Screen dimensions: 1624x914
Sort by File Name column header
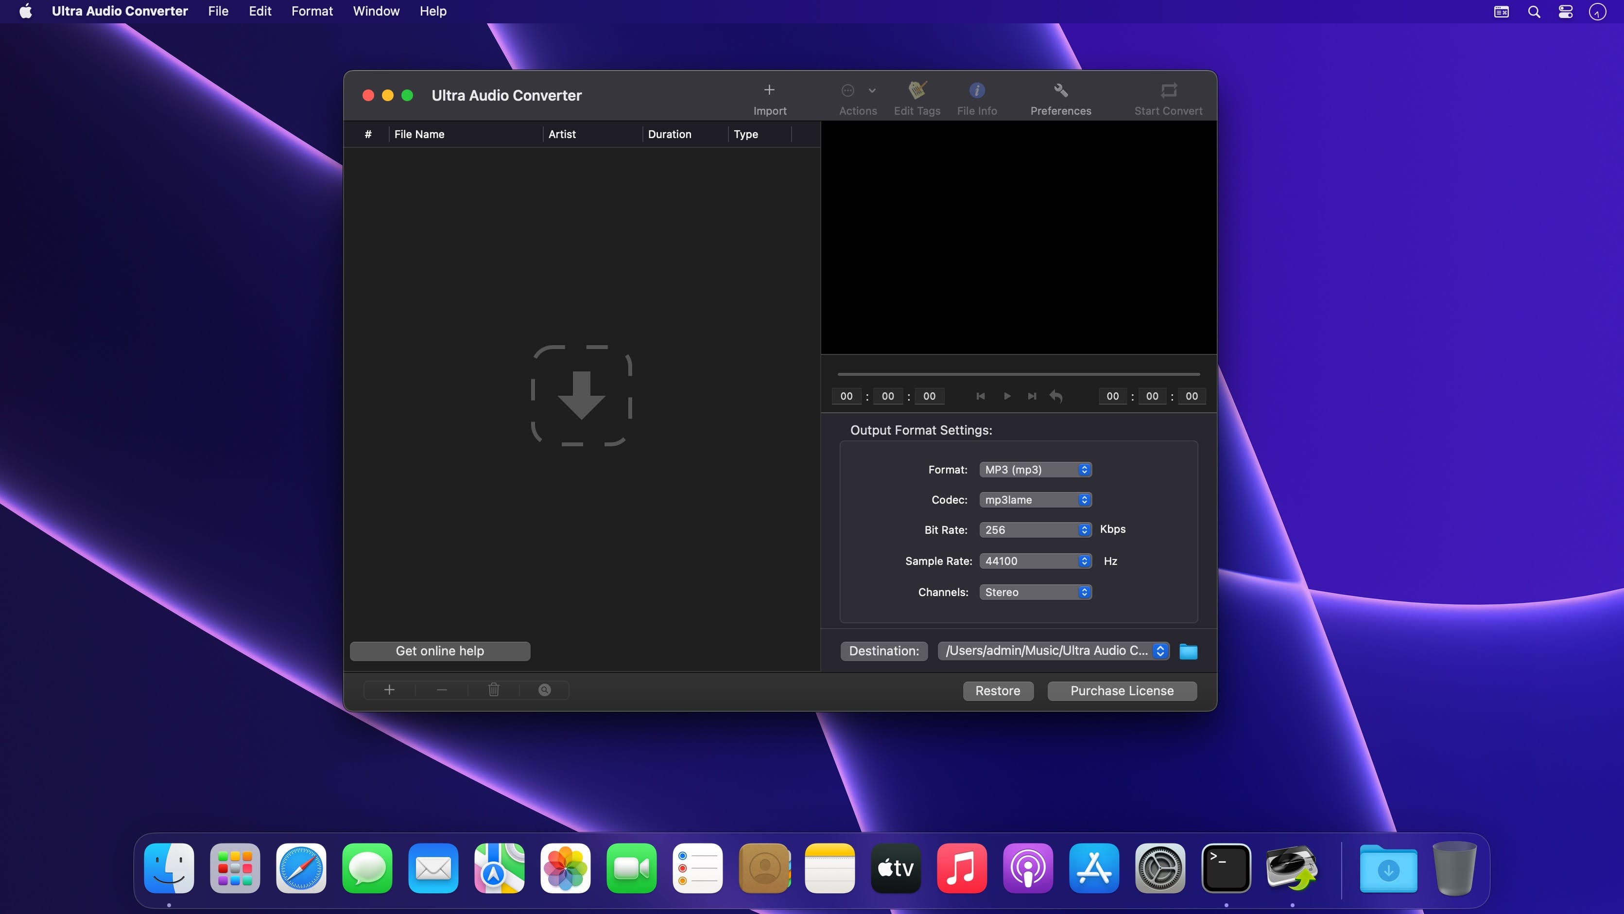pyautogui.click(x=466, y=134)
